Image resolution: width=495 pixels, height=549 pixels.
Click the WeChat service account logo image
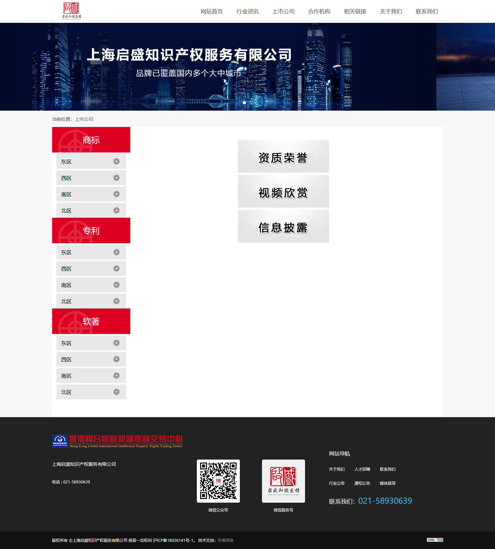pos(283,481)
